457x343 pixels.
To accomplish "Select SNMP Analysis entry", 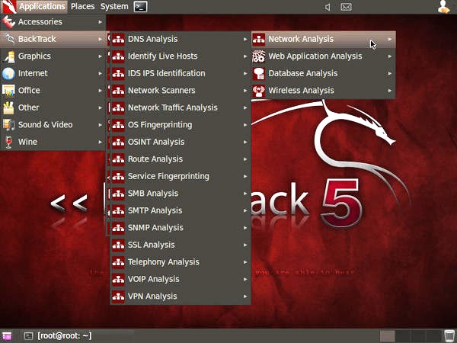I will [x=181, y=228].
